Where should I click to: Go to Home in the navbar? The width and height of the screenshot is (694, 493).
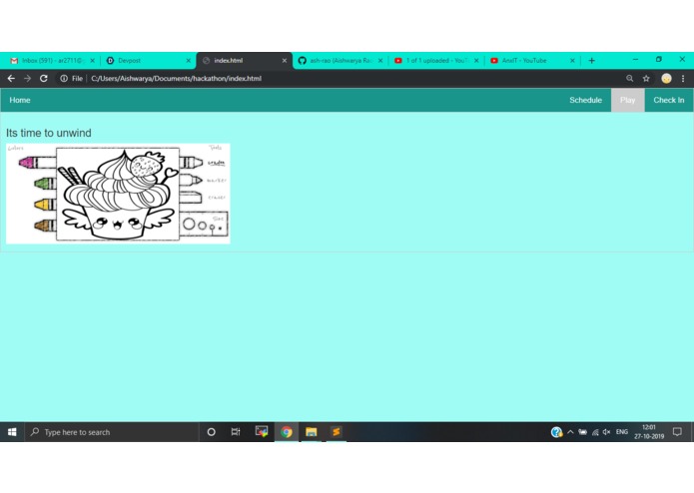pyautogui.click(x=20, y=100)
